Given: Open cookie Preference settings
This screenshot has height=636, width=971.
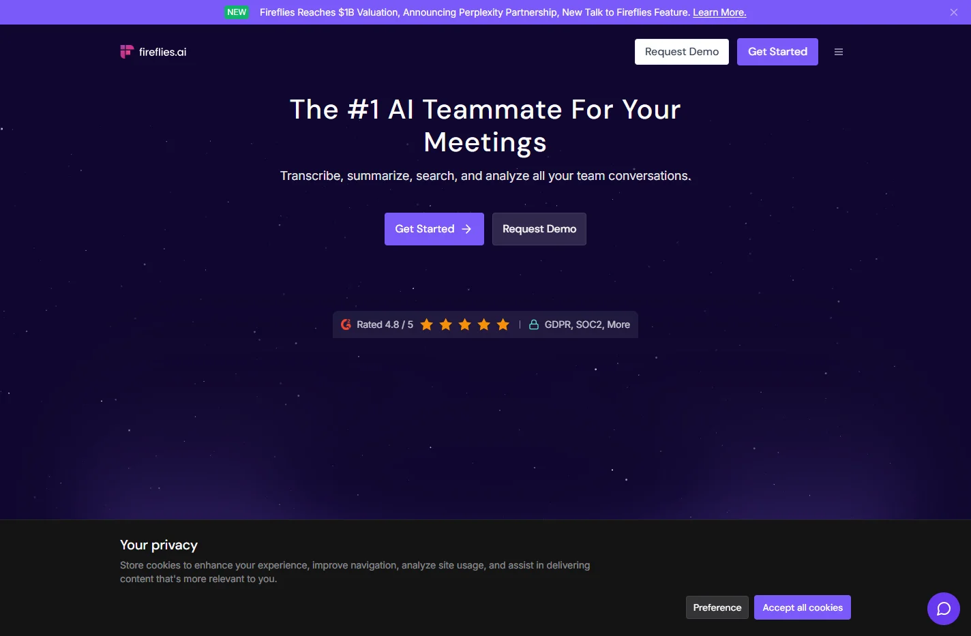Looking at the screenshot, I should [x=717, y=607].
